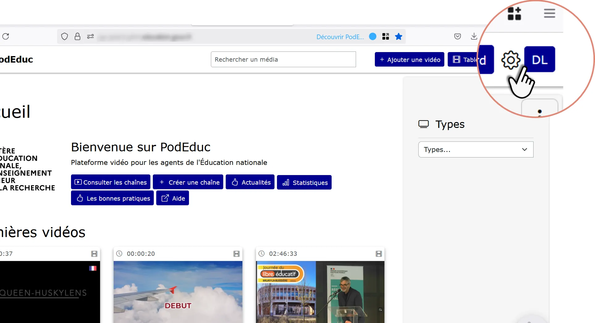This screenshot has height=323, width=595.
Task: Click film icon on 00:00:20 video card
Action: pyautogui.click(x=237, y=254)
